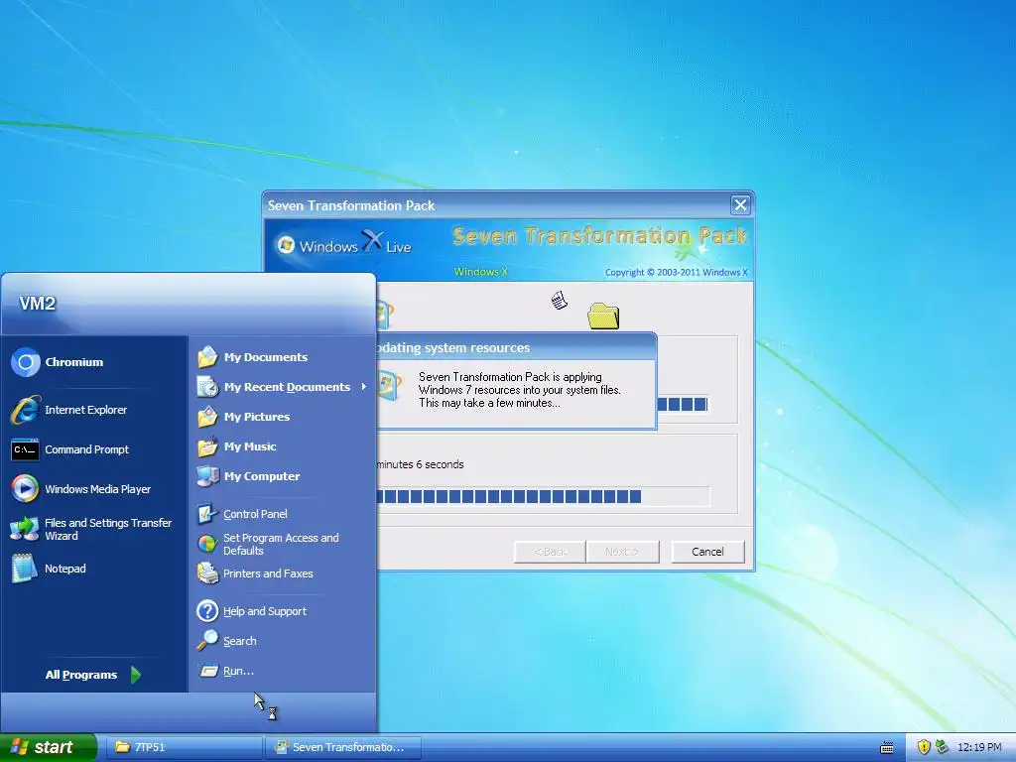Click the network connection tray icon

(x=942, y=747)
